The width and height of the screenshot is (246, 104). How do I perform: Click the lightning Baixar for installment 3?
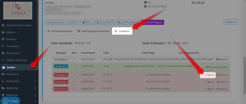222,75
